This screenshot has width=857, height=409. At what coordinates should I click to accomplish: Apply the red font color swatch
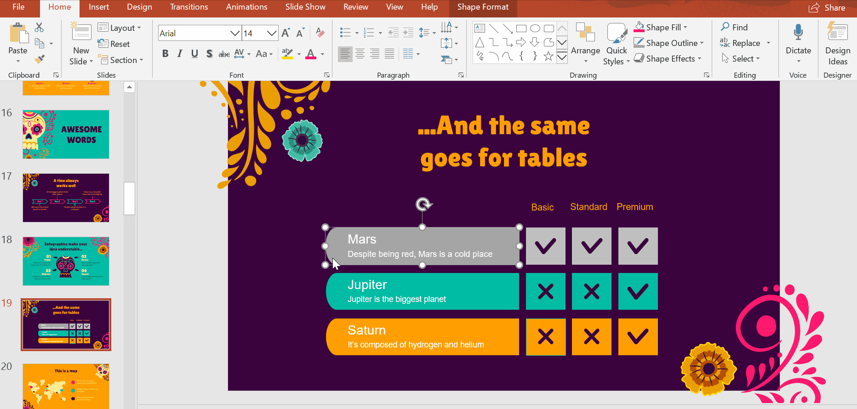(x=311, y=54)
